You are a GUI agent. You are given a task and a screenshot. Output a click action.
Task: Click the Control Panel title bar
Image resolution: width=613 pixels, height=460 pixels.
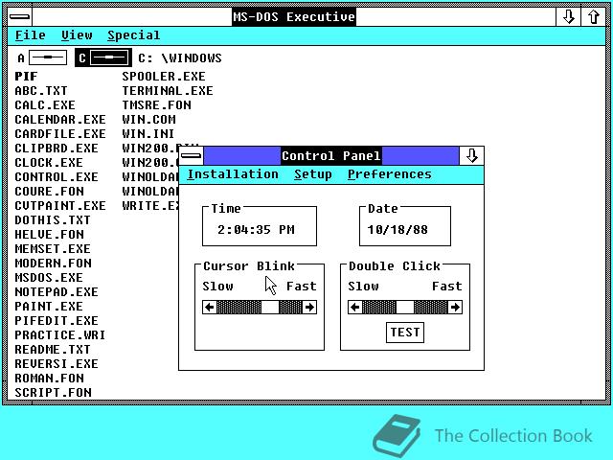331,156
